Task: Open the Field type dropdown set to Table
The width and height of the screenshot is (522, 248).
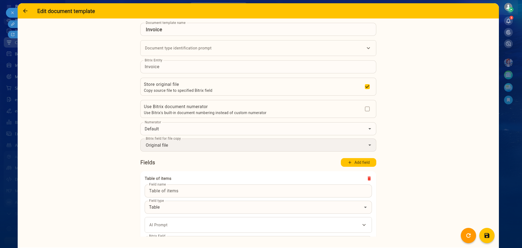Action: pyautogui.click(x=365, y=207)
